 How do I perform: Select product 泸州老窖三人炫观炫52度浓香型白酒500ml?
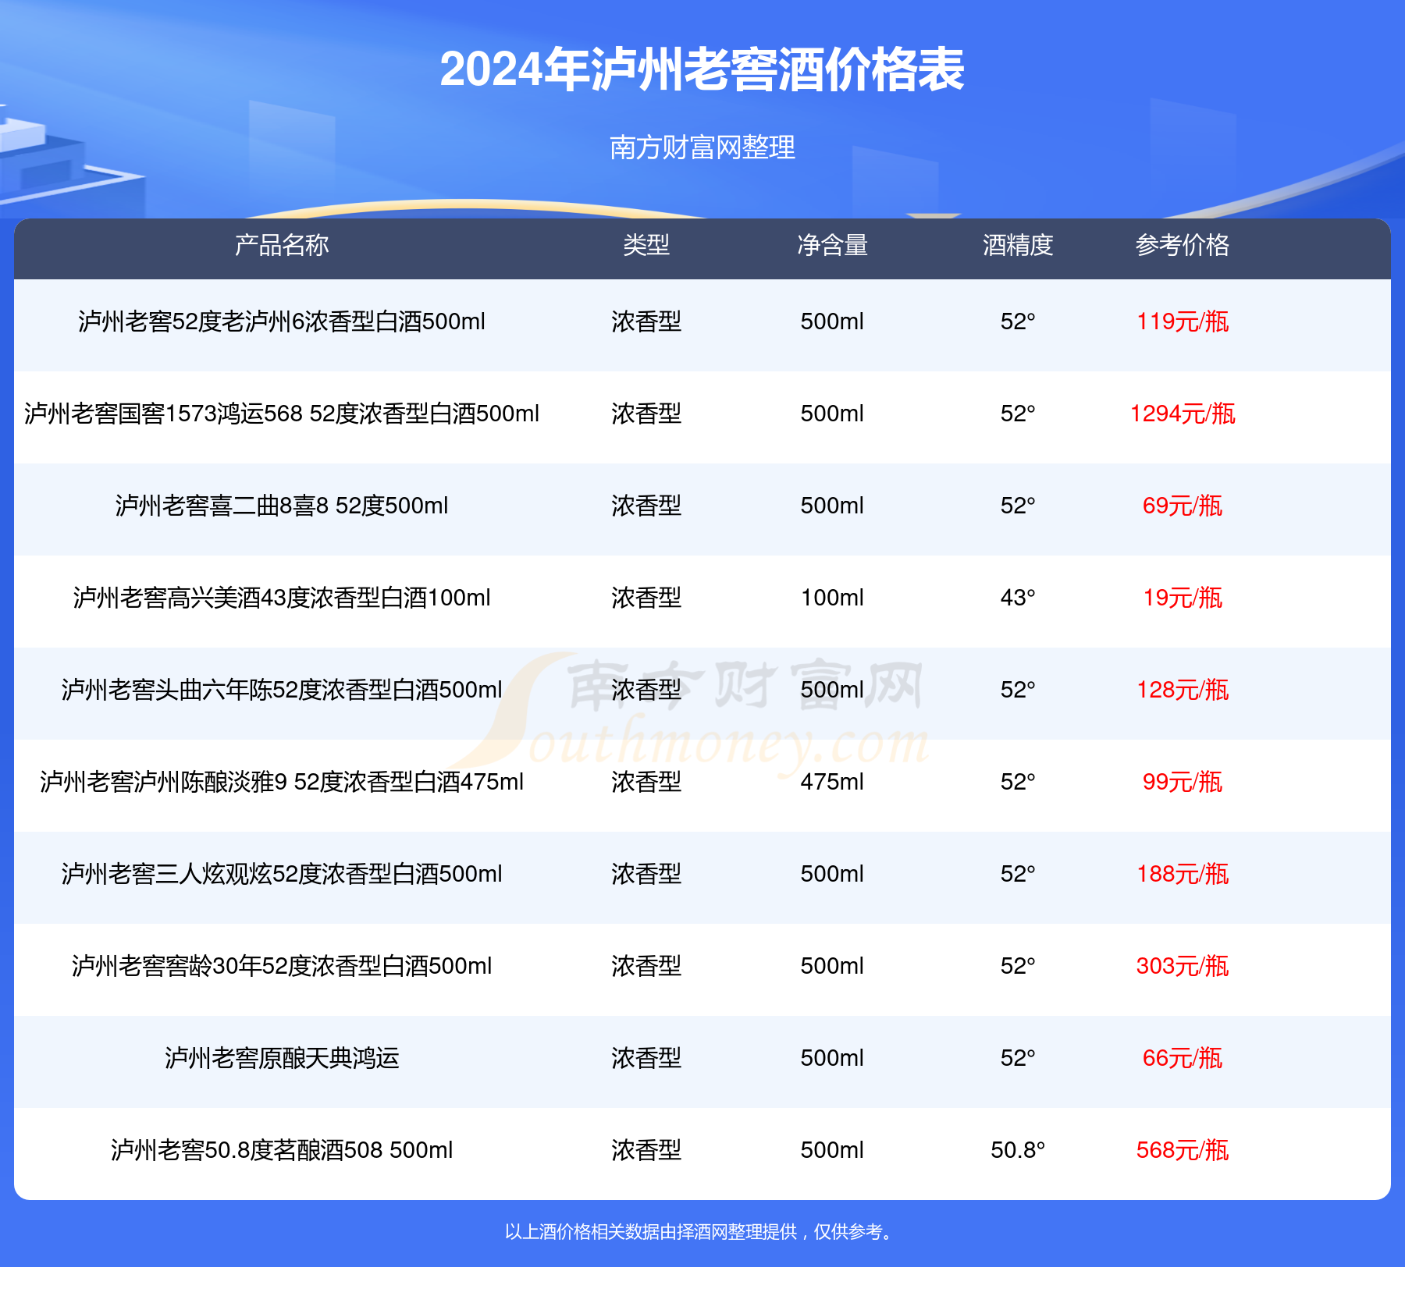(282, 874)
